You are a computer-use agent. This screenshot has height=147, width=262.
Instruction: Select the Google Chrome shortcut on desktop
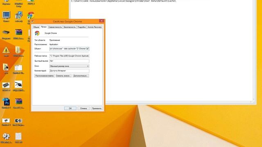click(x=31, y=16)
